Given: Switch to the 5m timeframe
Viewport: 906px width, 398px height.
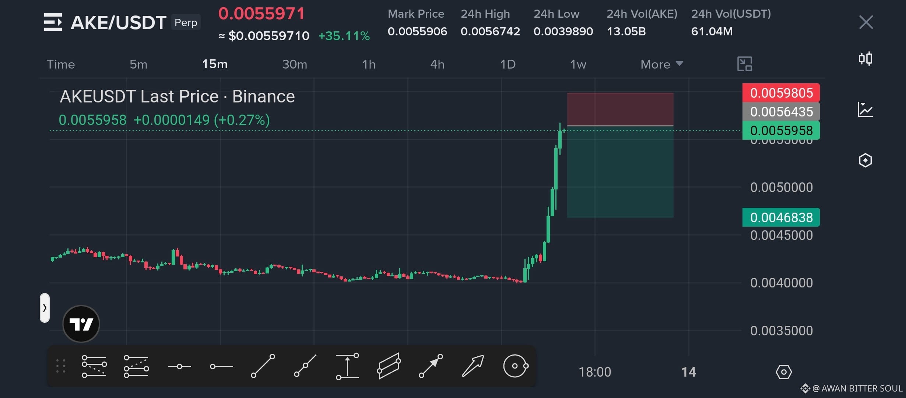Looking at the screenshot, I should click(x=138, y=64).
